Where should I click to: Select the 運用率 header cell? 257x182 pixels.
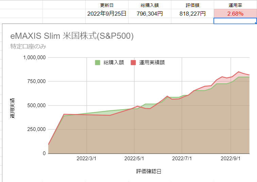[235, 5]
